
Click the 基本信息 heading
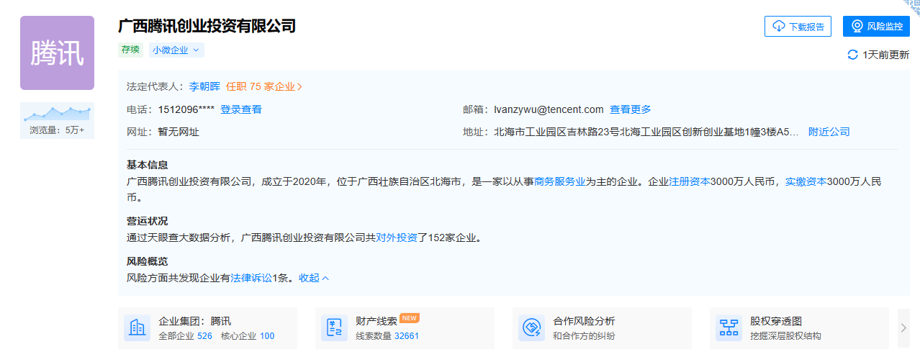(x=147, y=165)
